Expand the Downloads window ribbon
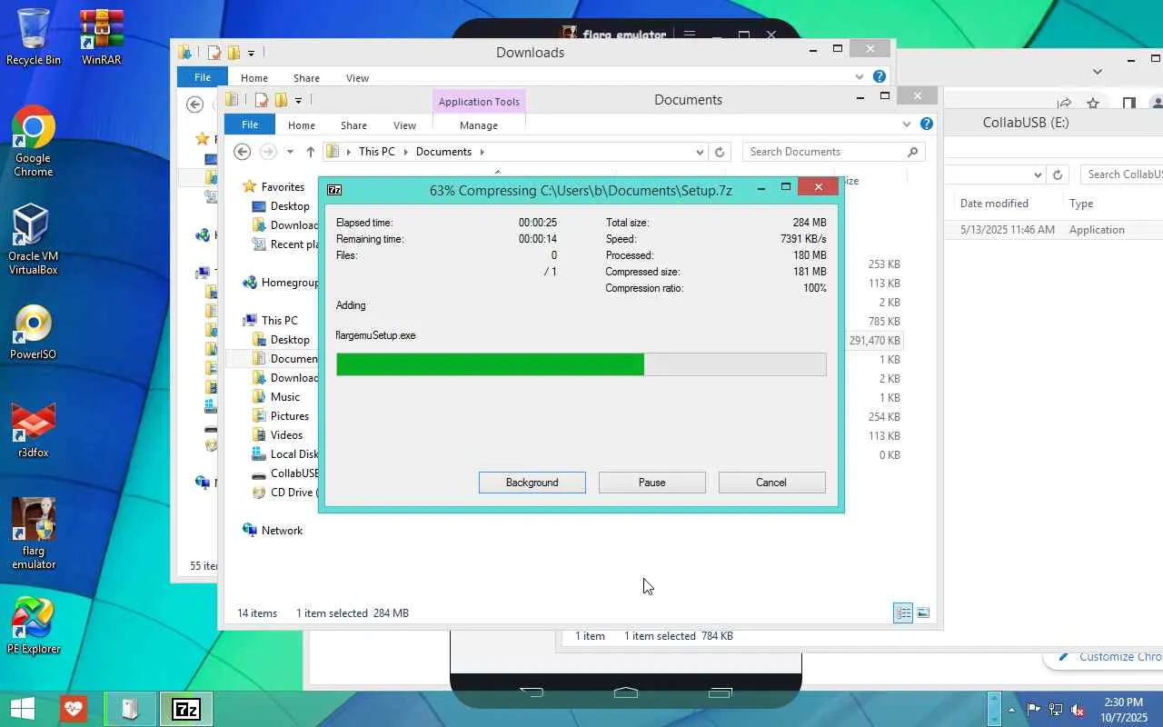Viewport: 1163px width, 727px height. point(859,77)
